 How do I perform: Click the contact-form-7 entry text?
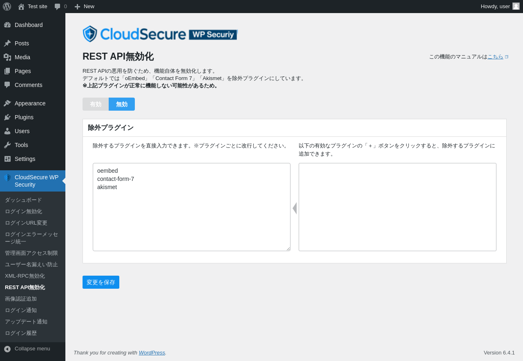click(116, 179)
